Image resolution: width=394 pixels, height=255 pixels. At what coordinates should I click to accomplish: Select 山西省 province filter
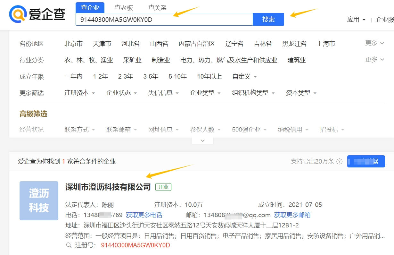pyautogui.click(x=159, y=44)
